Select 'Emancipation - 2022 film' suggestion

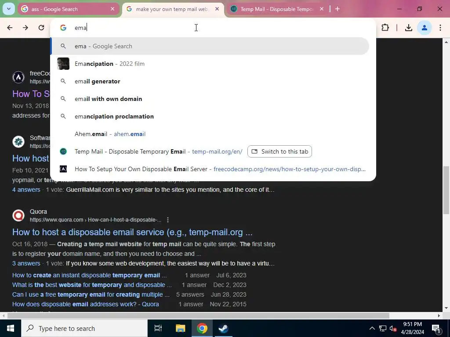click(210, 64)
